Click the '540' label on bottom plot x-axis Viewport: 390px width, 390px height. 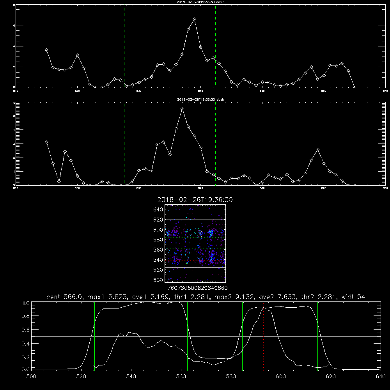(x=131, y=377)
